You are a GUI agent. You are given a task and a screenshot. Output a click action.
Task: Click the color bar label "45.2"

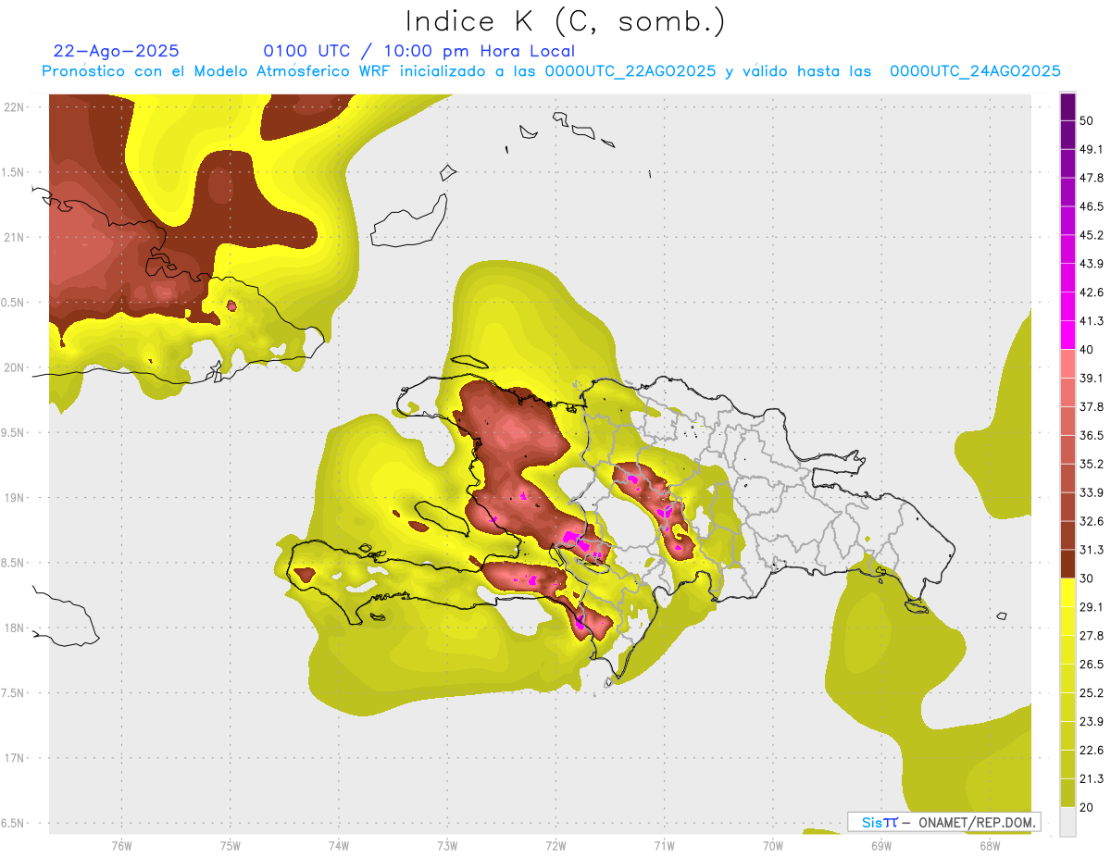click(x=1091, y=235)
